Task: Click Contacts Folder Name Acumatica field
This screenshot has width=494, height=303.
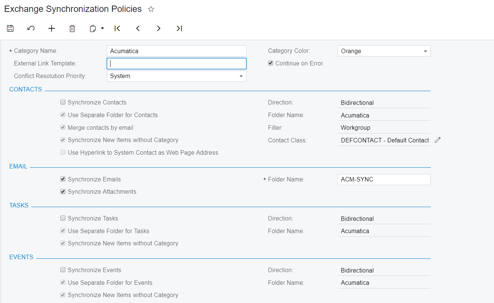Action: [384, 115]
